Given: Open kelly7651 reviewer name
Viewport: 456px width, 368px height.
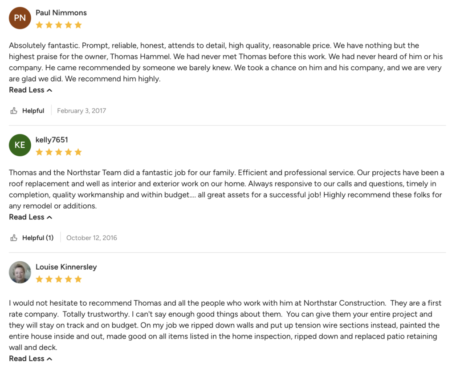Looking at the screenshot, I should coord(52,140).
